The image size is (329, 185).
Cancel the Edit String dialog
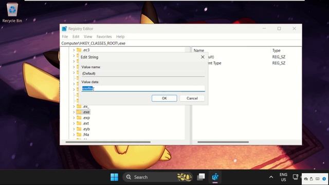(192, 98)
